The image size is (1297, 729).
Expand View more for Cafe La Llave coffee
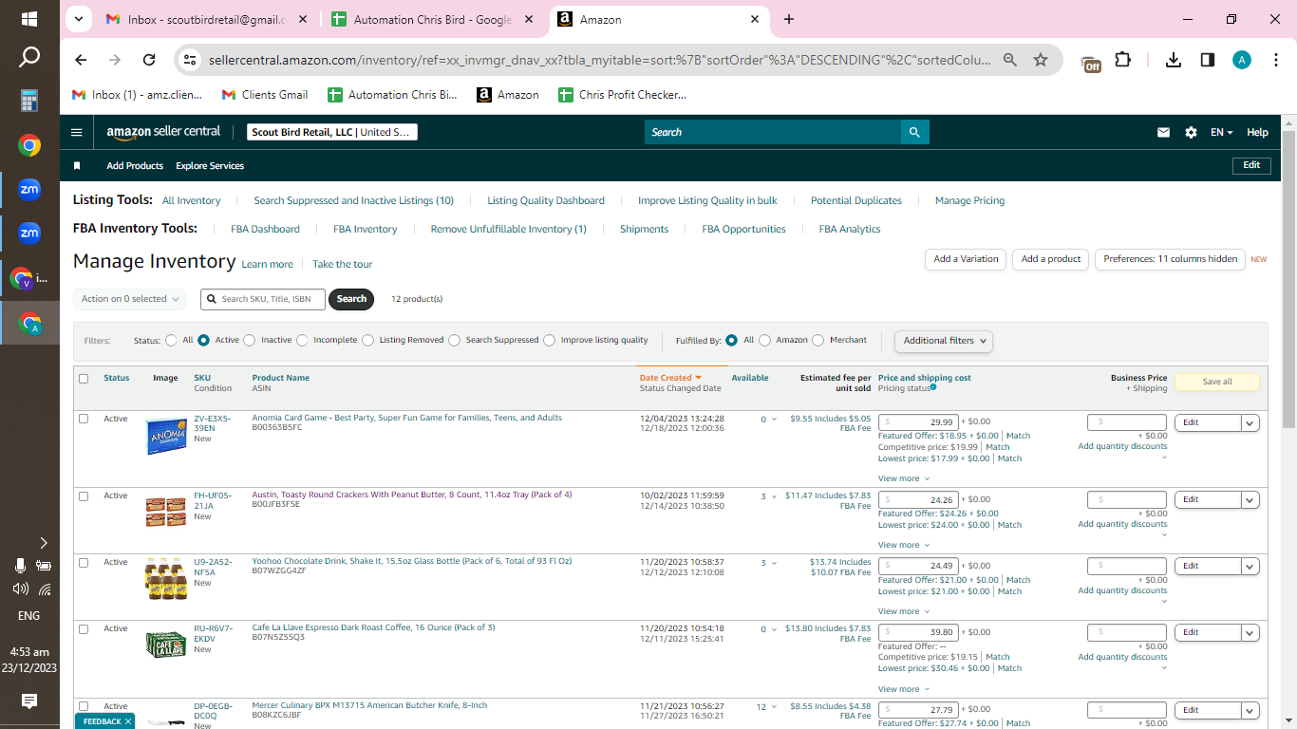pos(904,689)
